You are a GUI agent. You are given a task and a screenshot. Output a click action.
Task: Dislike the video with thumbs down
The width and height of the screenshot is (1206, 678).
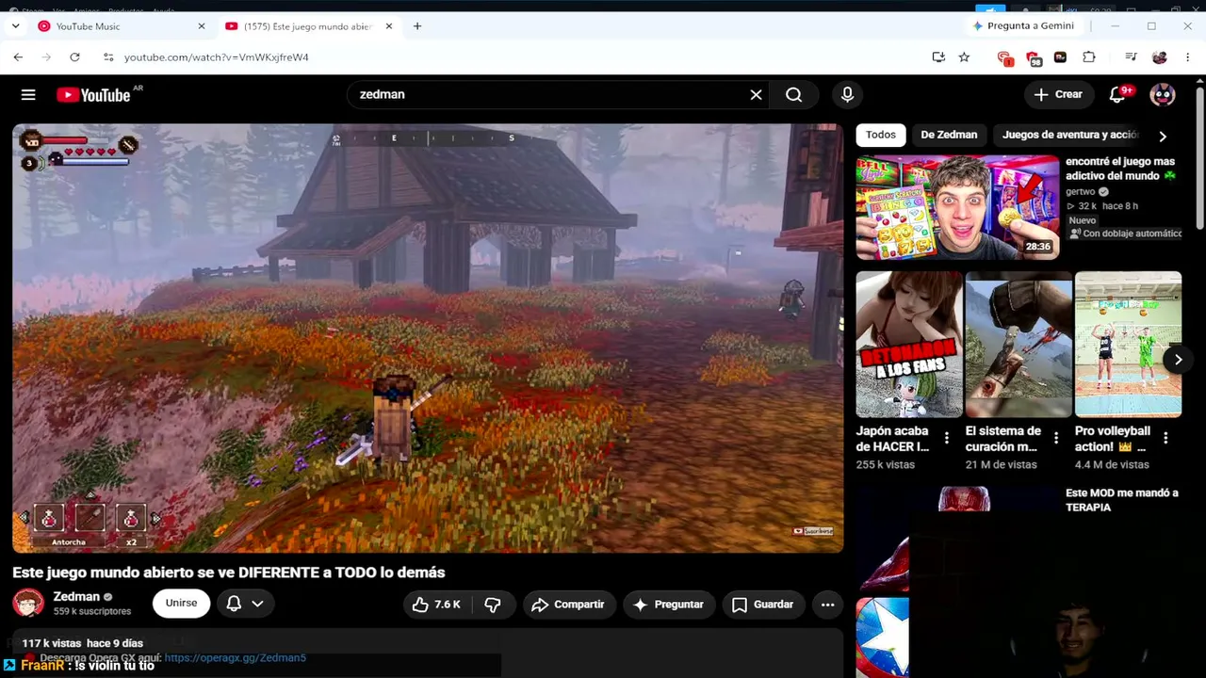493,605
